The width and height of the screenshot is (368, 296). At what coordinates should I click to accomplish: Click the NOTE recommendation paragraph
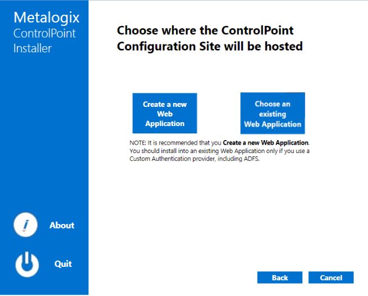tap(219, 150)
